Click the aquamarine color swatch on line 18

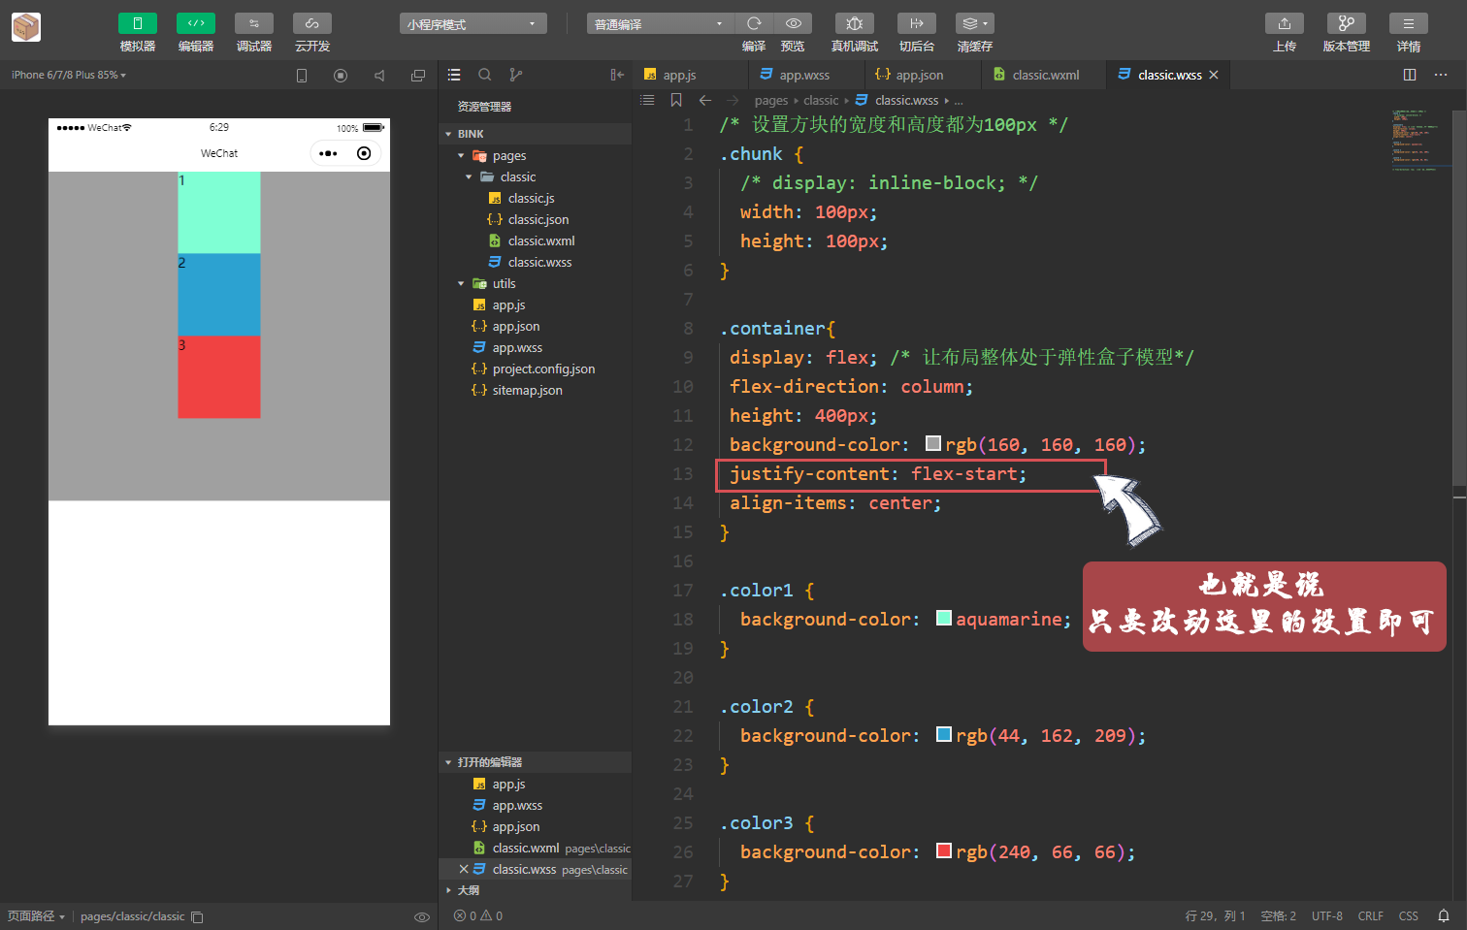click(x=943, y=618)
